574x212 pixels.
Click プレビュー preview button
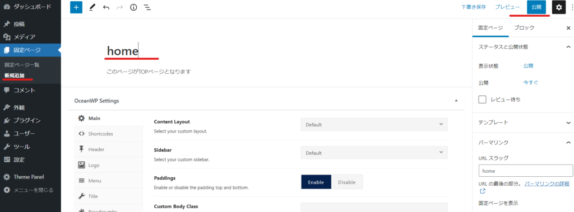pos(507,7)
